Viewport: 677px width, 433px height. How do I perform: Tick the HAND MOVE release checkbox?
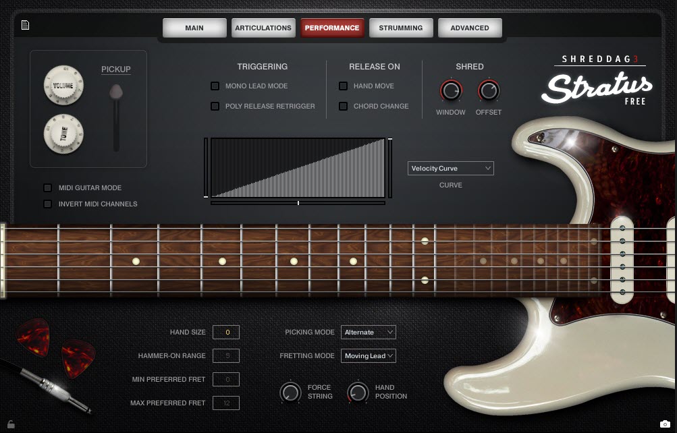click(x=344, y=86)
